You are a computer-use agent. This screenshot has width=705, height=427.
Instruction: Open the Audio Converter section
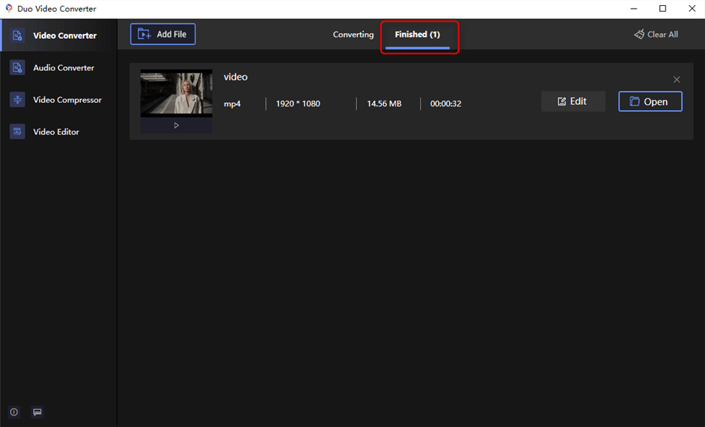coord(58,68)
